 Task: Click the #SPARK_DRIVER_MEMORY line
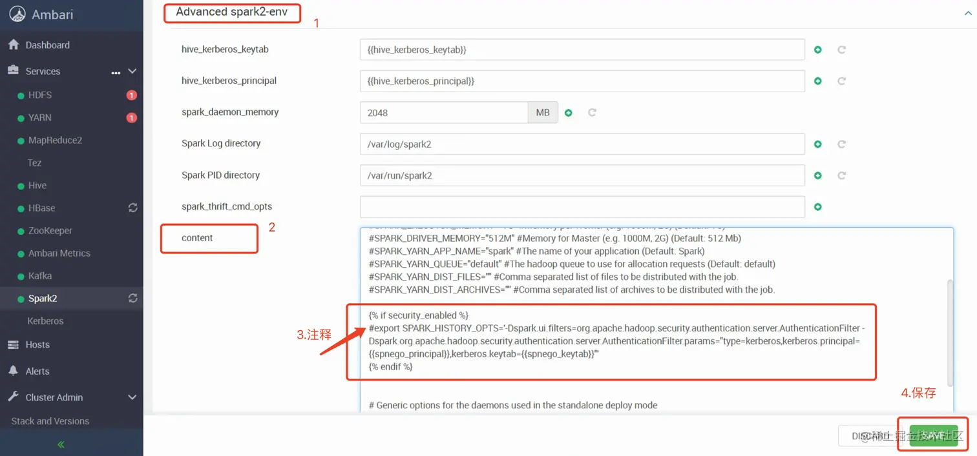click(554, 238)
